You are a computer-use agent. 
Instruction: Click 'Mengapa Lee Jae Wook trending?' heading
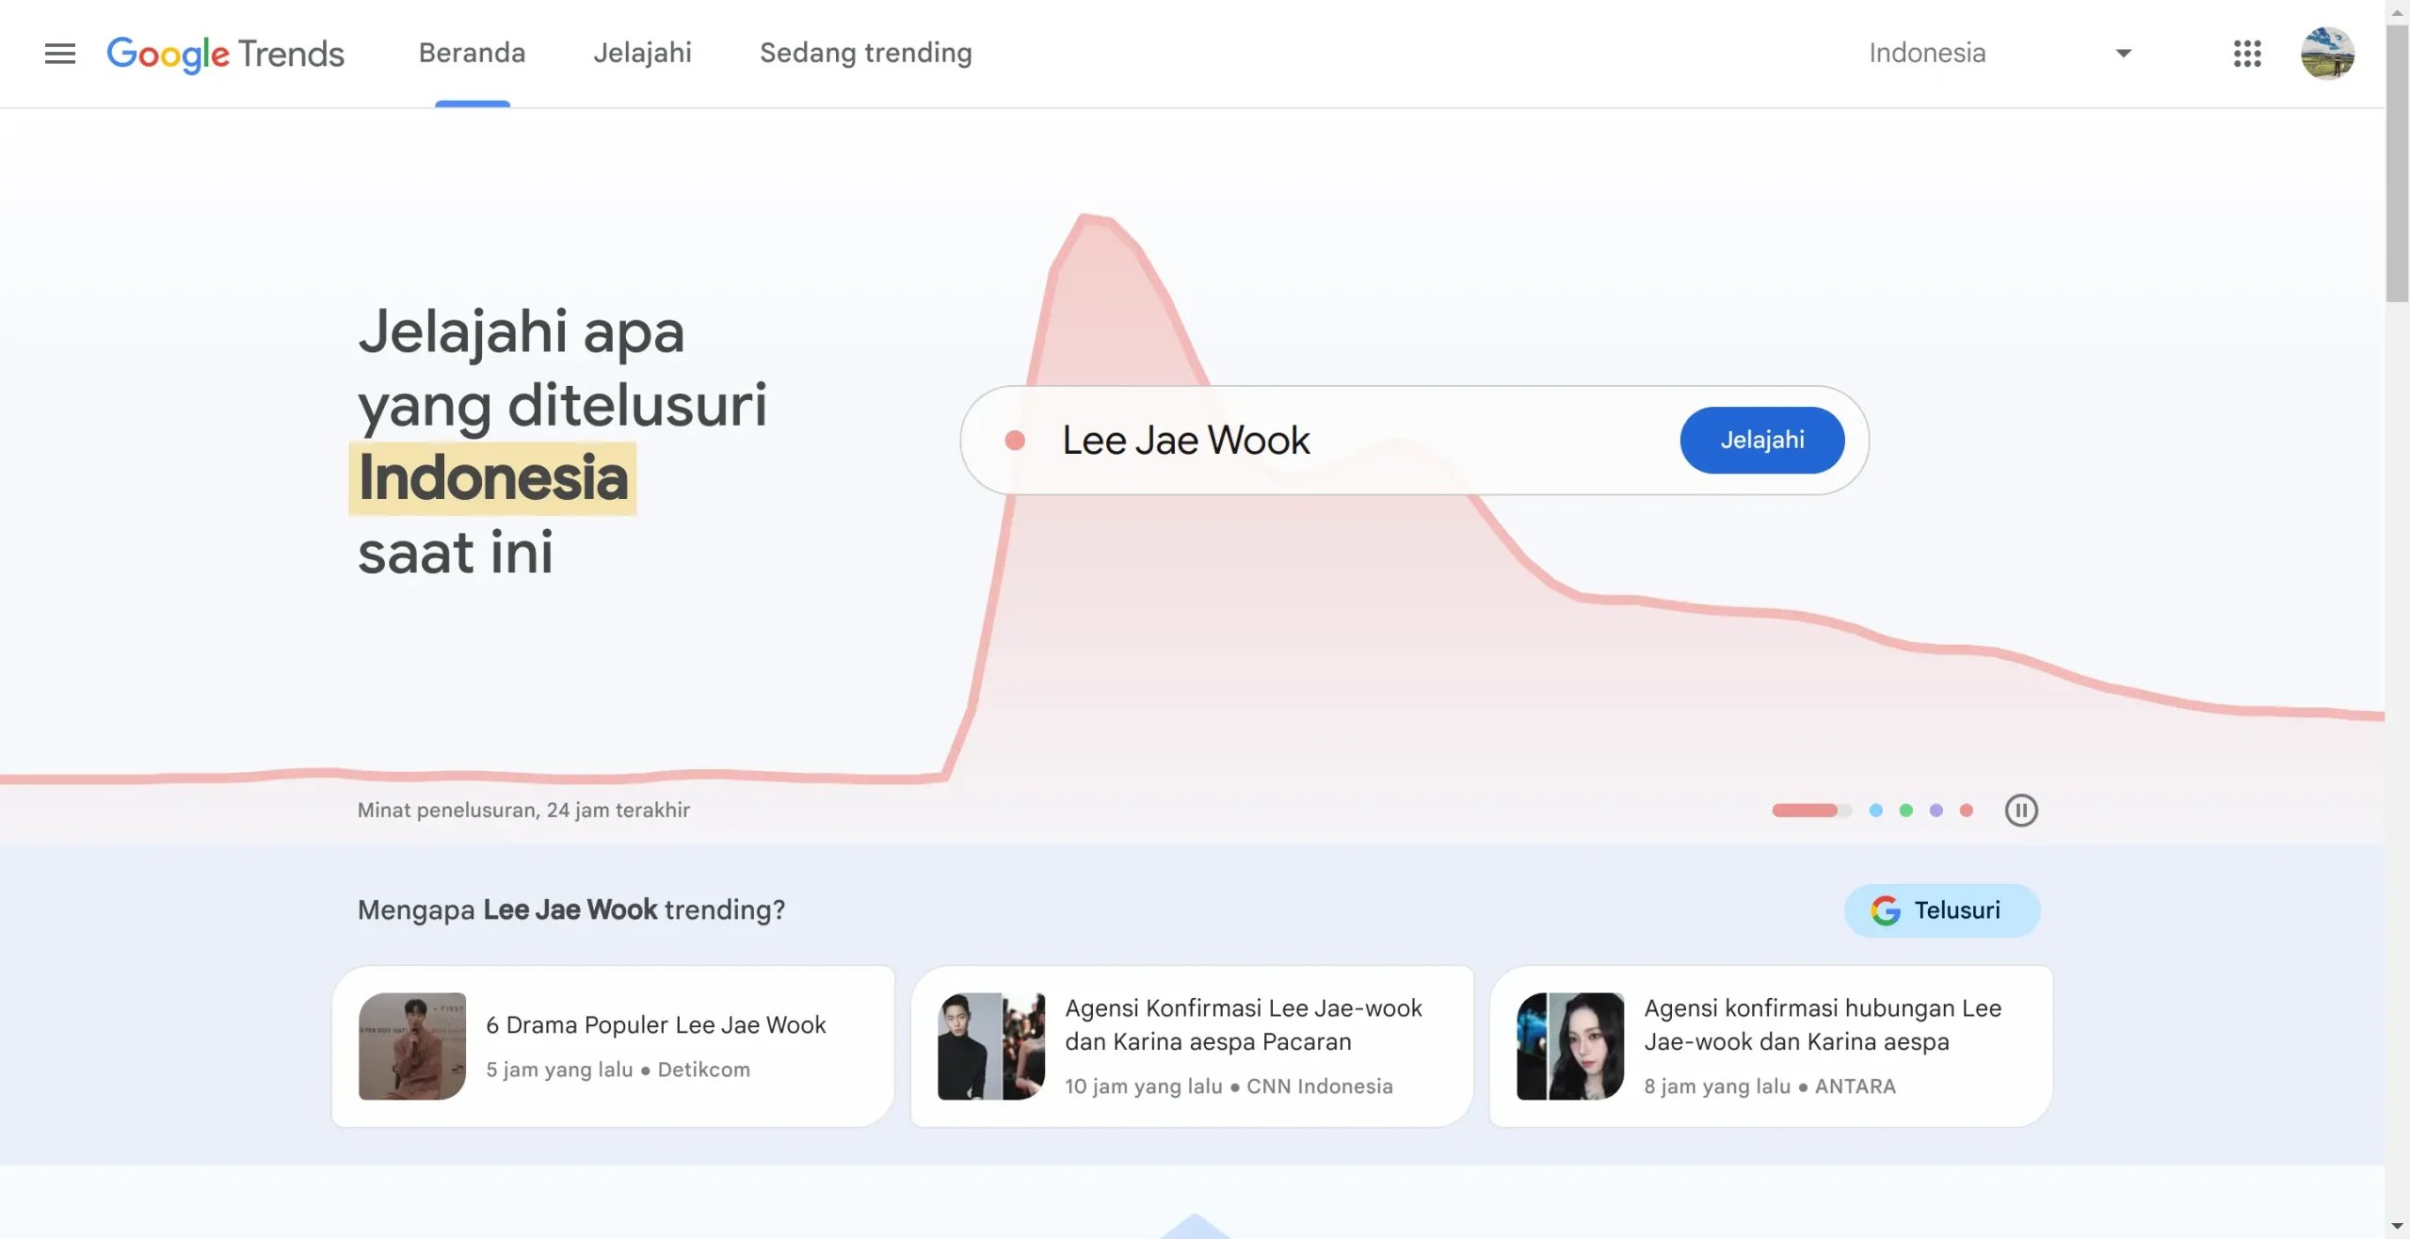(570, 910)
